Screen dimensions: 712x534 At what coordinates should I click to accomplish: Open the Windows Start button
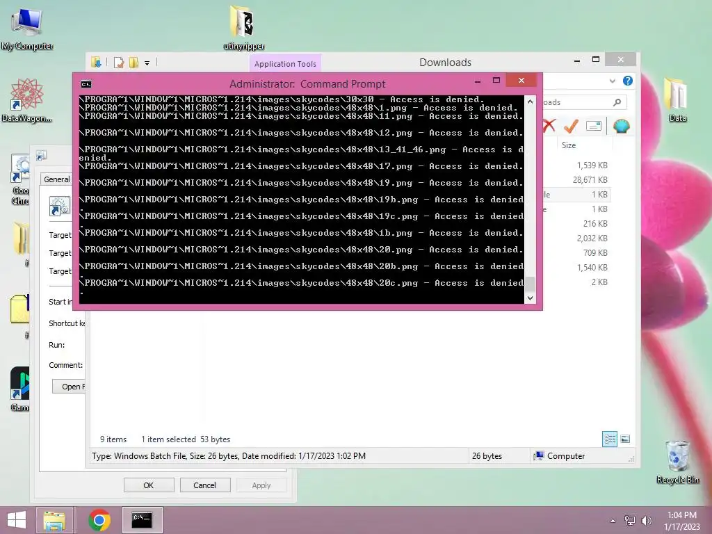point(17,520)
